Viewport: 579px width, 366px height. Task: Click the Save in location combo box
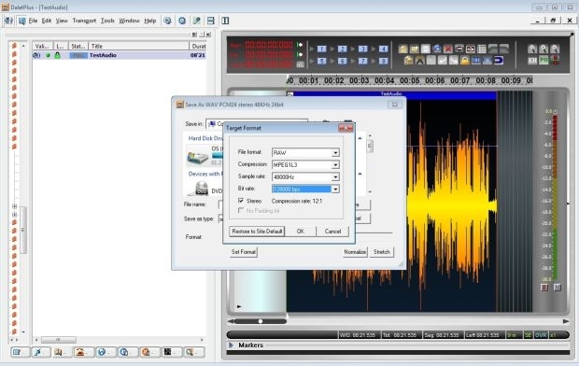click(257, 124)
